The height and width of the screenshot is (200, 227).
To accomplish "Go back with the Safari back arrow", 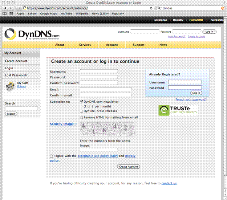I will (x=5, y=8).
